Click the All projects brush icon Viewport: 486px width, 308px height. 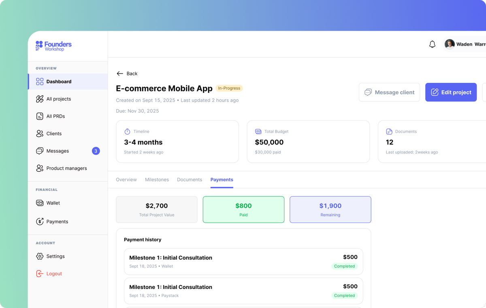[40, 99]
